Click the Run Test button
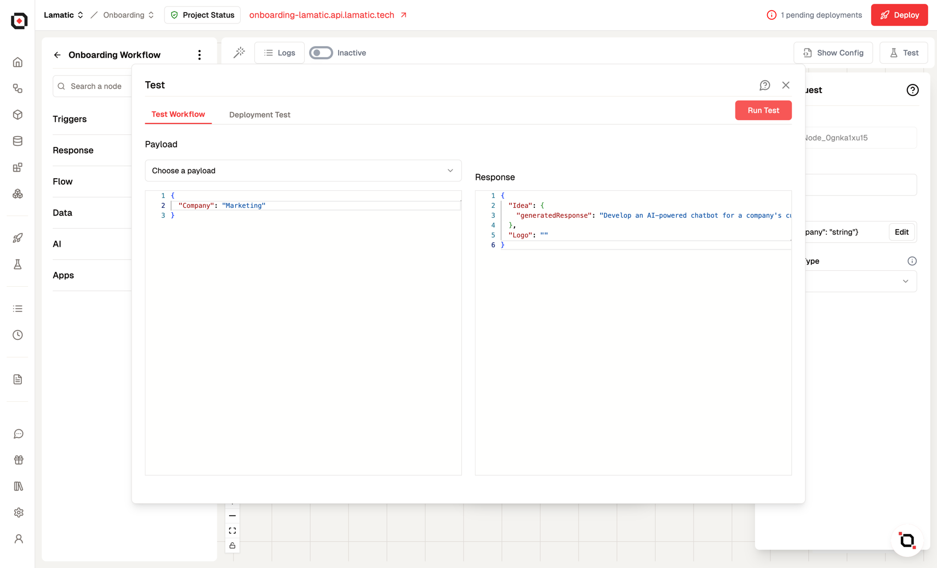This screenshot has height=568, width=937. [763, 110]
